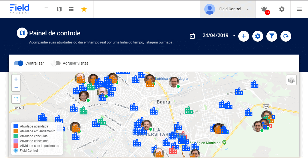Open the filter funnel button

tap(272, 36)
